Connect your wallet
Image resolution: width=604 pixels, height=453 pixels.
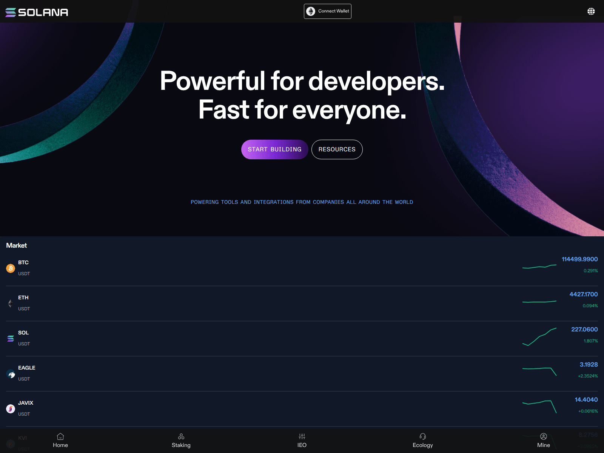click(x=328, y=11)
